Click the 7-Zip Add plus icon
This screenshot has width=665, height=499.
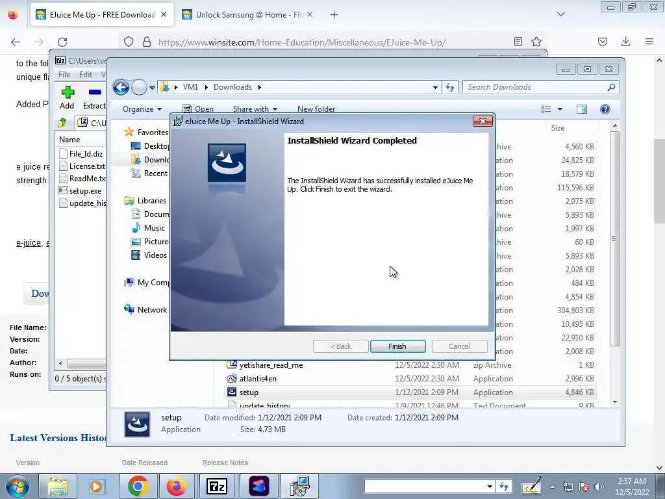[68, 92]
